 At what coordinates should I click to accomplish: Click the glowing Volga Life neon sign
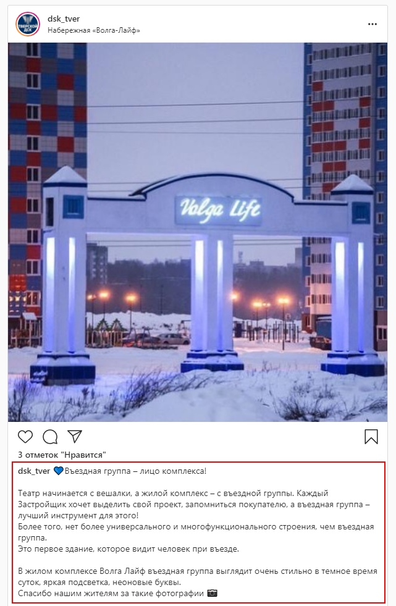coord(219,211)
